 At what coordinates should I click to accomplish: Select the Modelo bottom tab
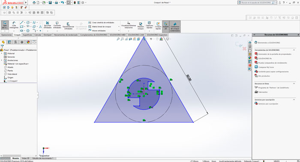[x=16, y=159]
